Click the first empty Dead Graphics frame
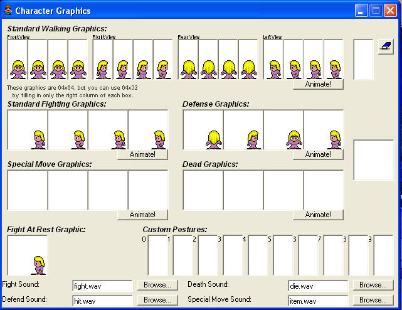The height and width of the screenshot is (310, 402). point(203,190)
